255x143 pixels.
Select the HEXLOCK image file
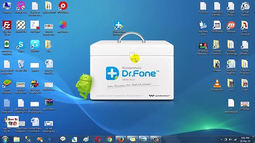tap(49, 86)
